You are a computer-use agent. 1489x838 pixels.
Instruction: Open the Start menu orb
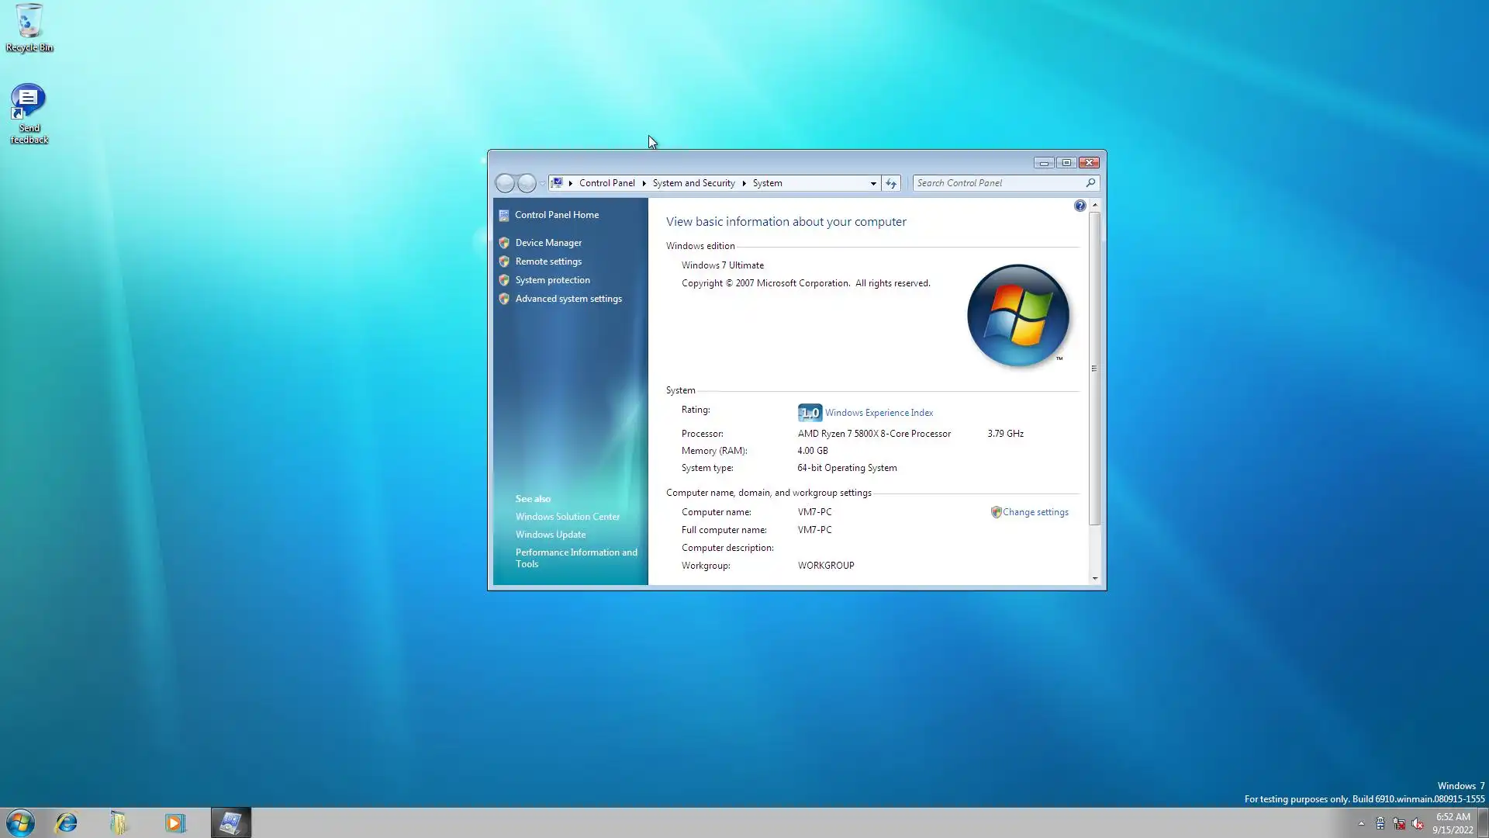tap(20, 822)
